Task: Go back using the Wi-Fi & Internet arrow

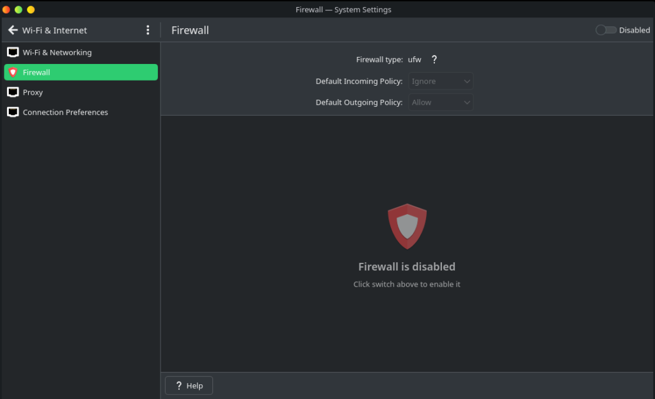Action: pyautogui.click(x=13, y=30)
